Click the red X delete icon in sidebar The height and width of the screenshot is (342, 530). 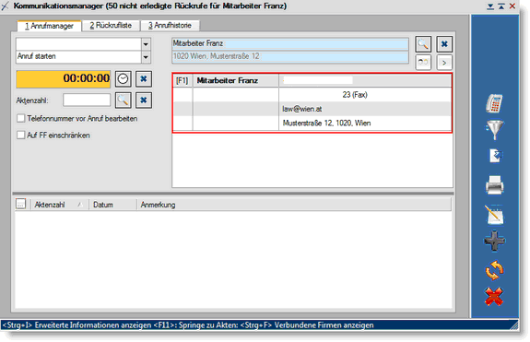pyautogui.click(x=494, y=297)
